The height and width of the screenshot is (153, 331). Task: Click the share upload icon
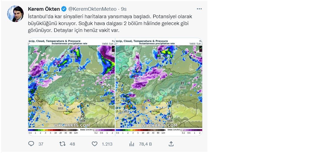(x=171, y=144)
